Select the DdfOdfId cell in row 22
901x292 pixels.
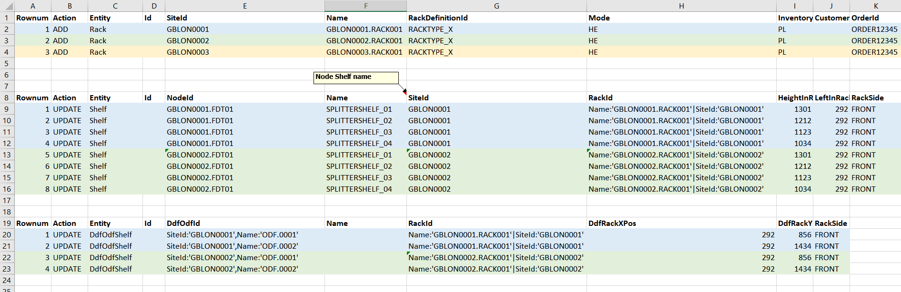click(x=245, y=257)
